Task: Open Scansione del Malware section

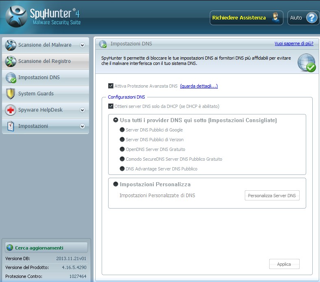Action: point(46,45)
